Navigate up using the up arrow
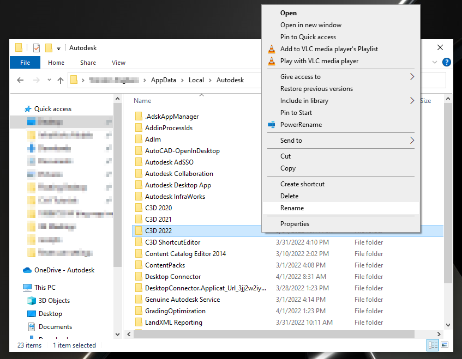 tap(61, 80)
